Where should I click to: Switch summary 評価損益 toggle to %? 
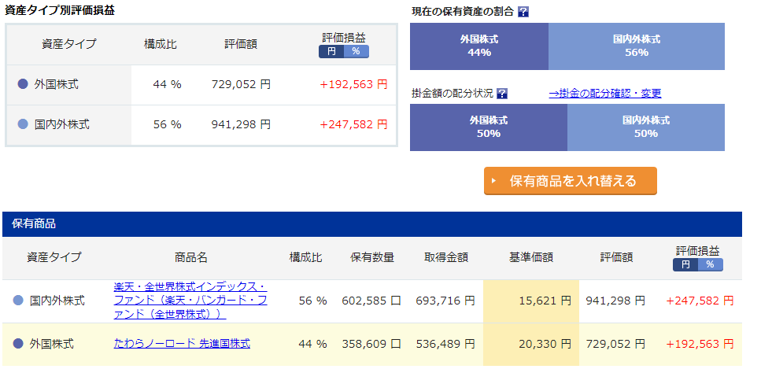(x=356, y=51)
